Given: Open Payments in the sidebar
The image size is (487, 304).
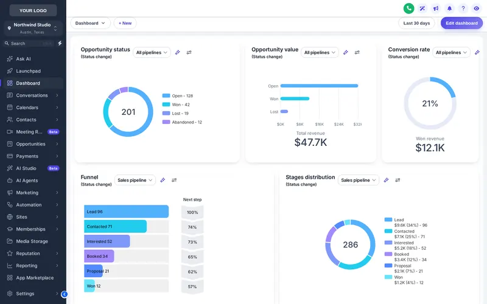Looking at the screenshot, I should point(33,156).
